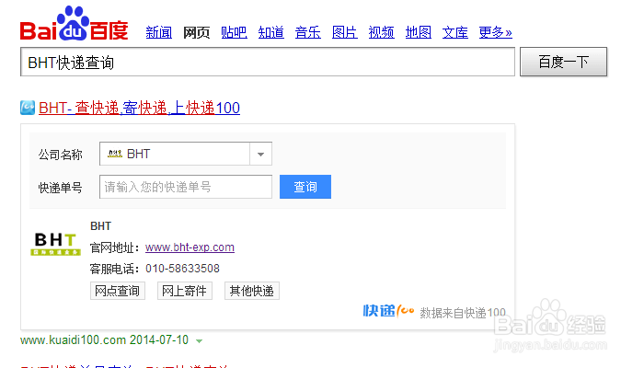Open the 视频 tab
The width and height of the screenshot is (644, 368).
[382, 32]
